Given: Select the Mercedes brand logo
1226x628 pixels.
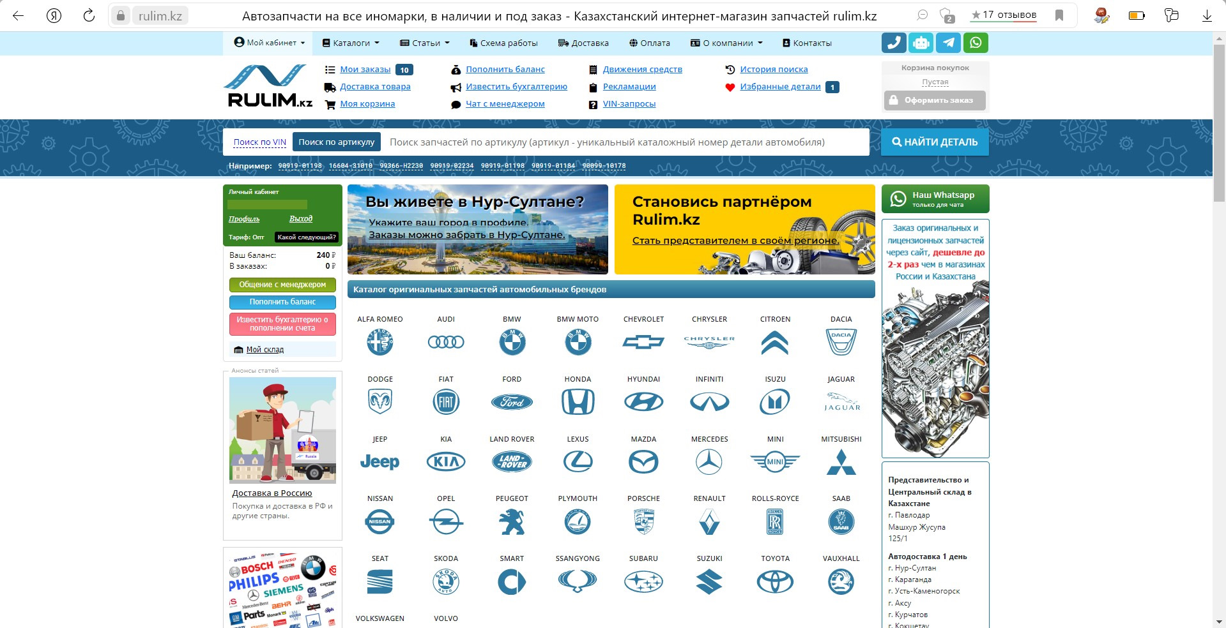Looking at the screenshot, I should pos(709,461).
